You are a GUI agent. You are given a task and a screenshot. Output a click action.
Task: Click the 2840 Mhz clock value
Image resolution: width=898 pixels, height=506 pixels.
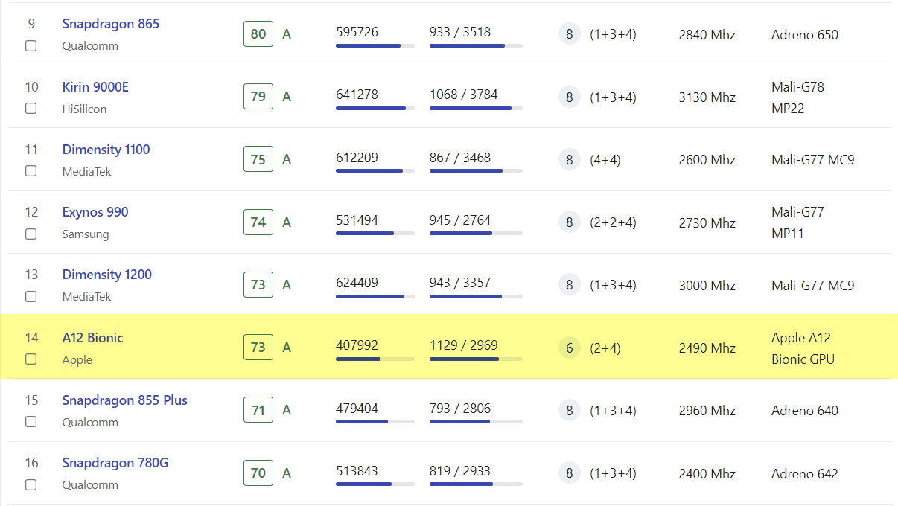707,35
